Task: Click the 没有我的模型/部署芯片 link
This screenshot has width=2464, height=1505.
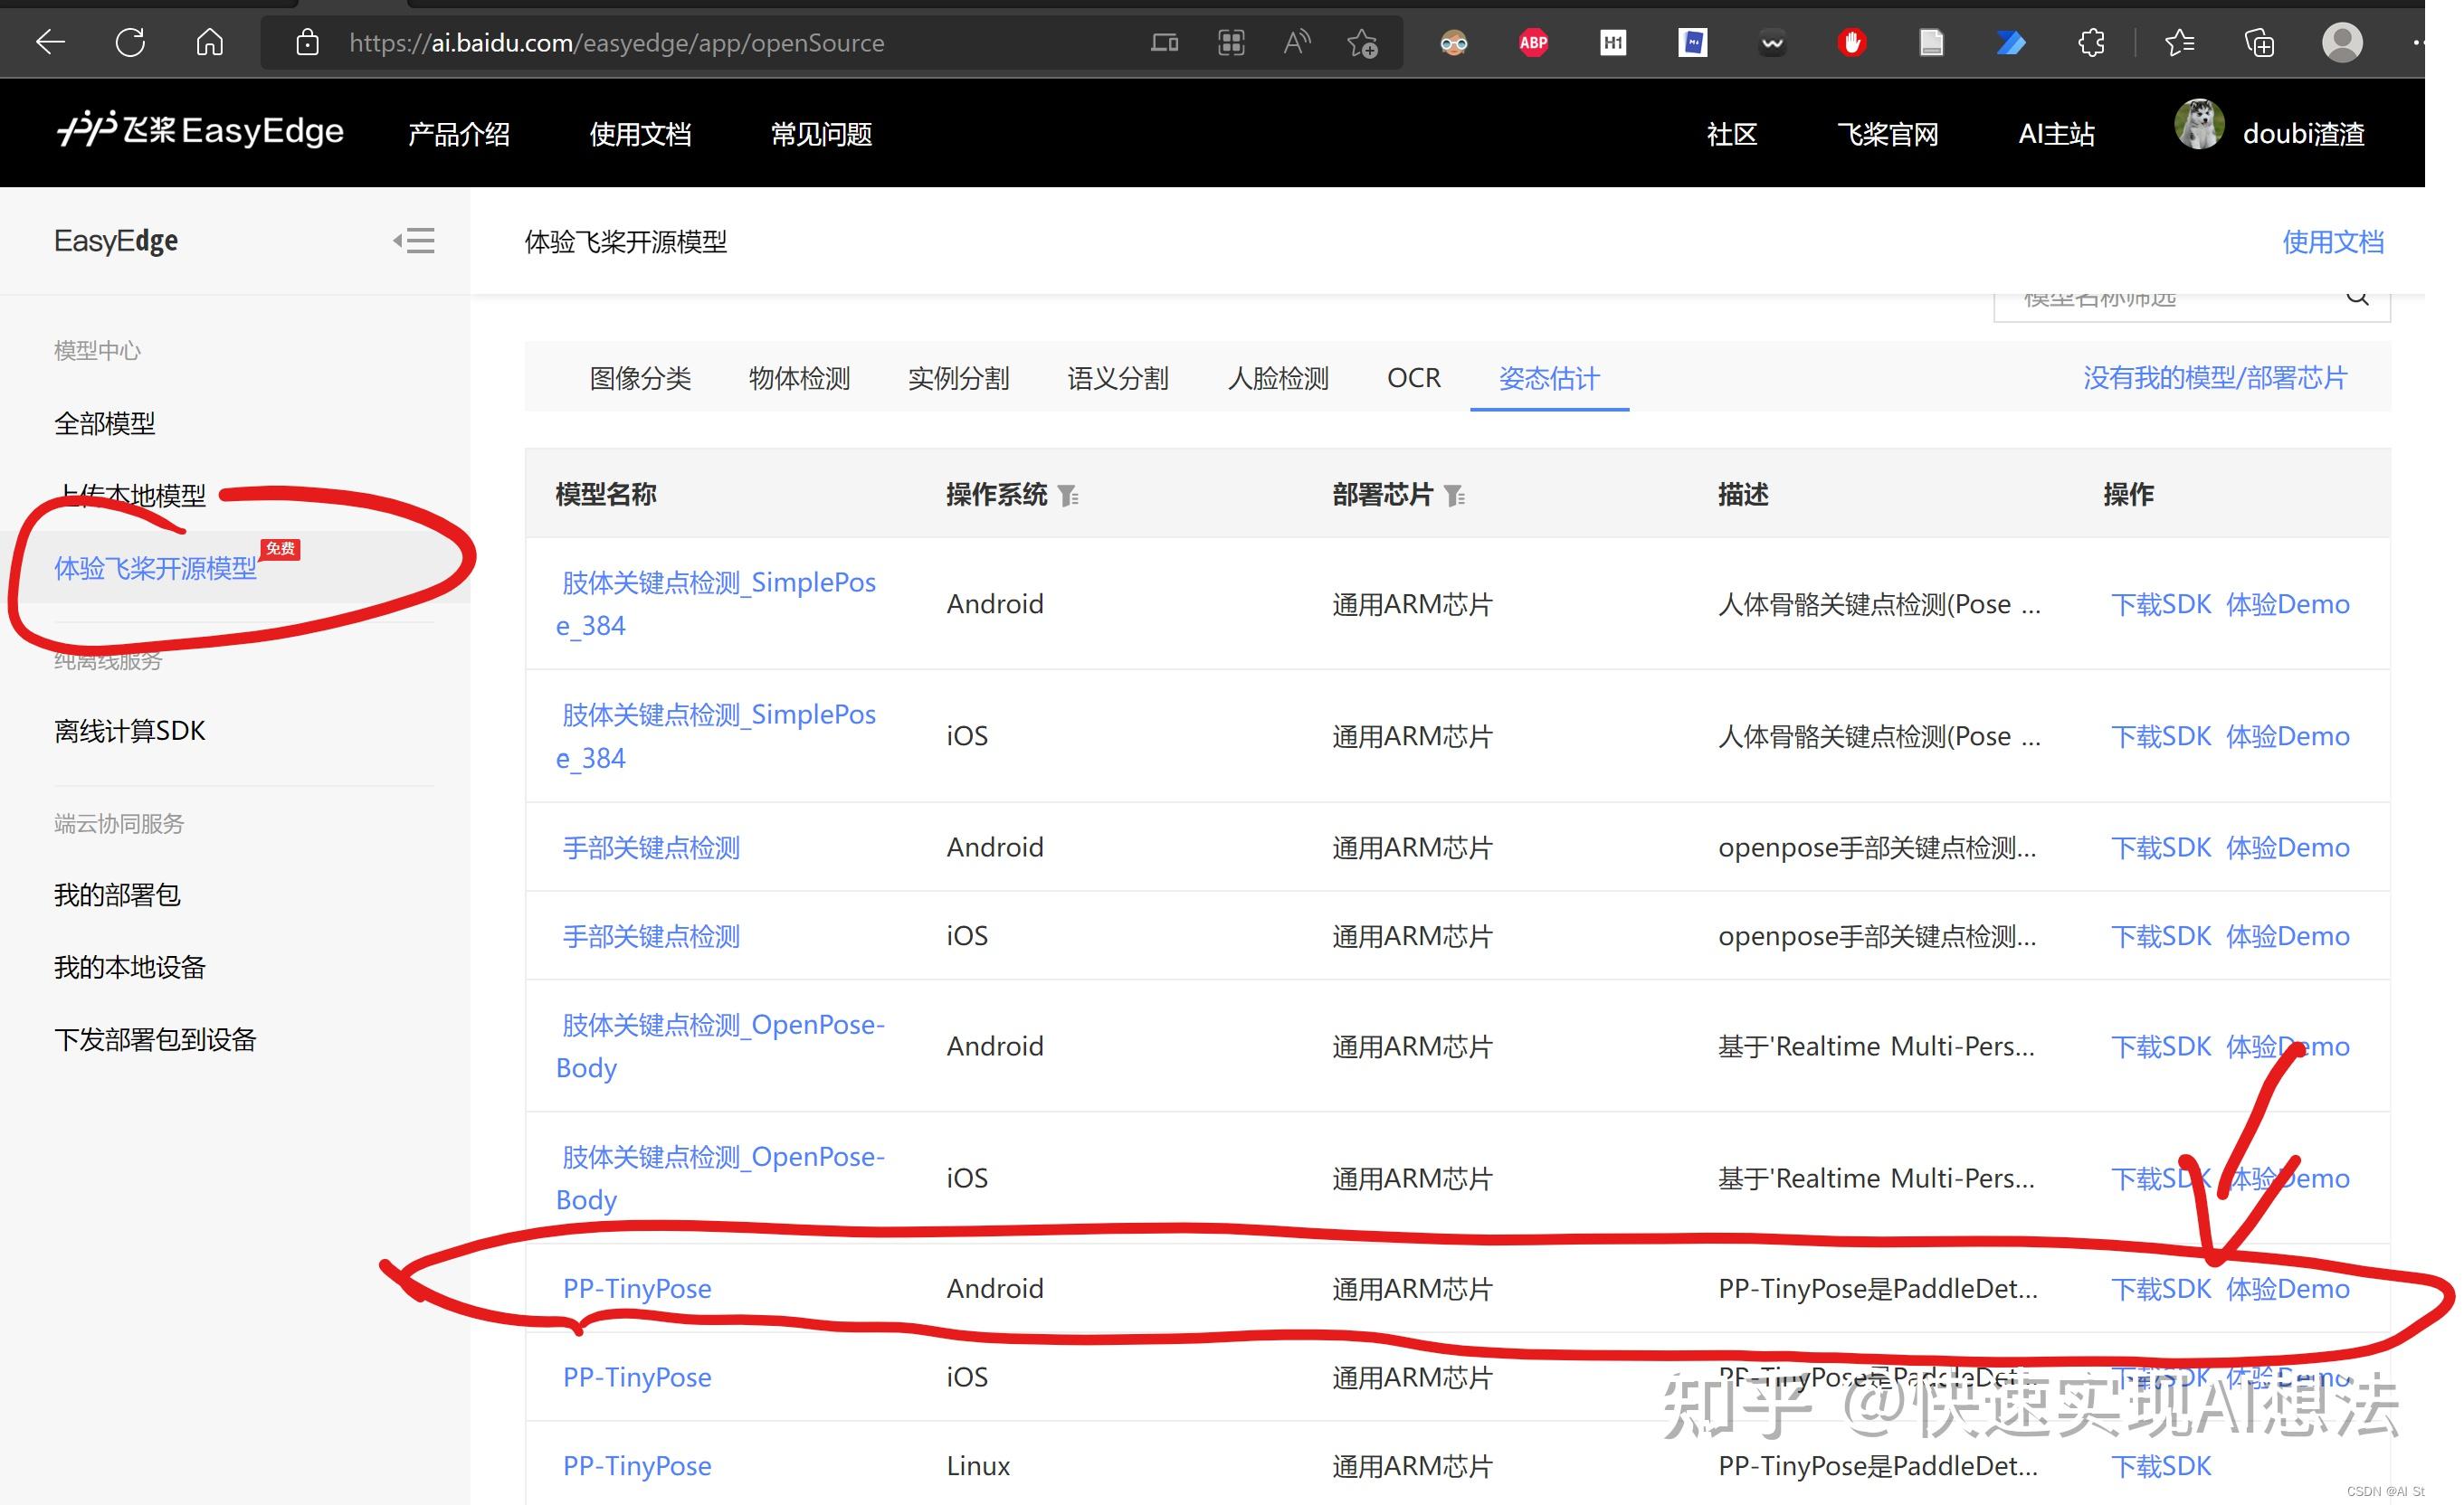Action: (x=2215, y=378)
